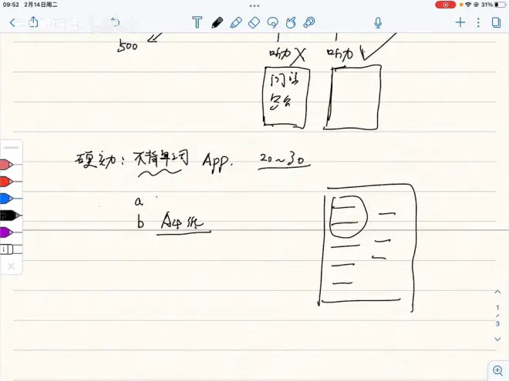Screen dimensions: 509x381
Task: Pick the black pen from favorites
Action: [x=9, y=215]
